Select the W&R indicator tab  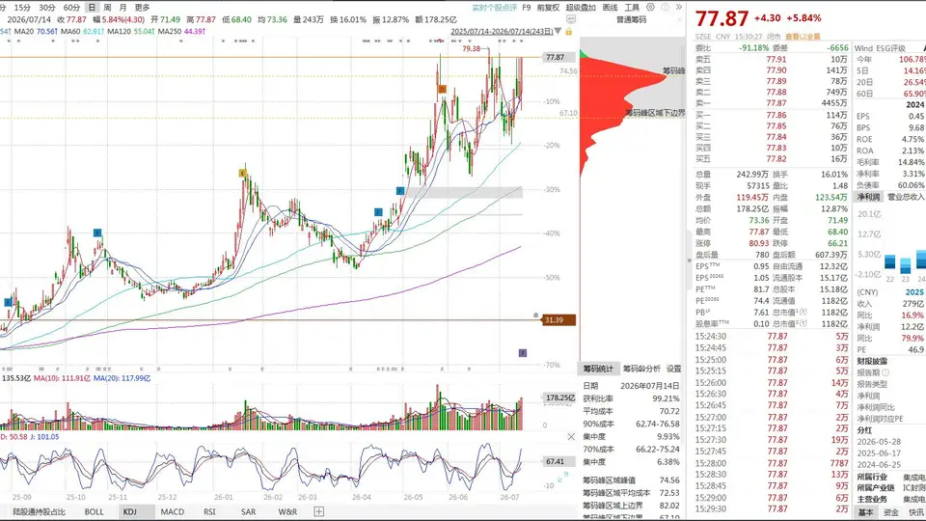(x=287, y=511)
